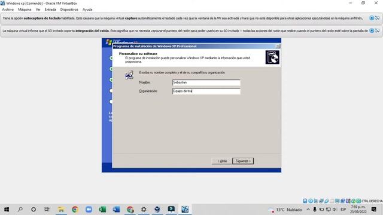Image resolution: width=383 pixels, height=215 pixels.
Task: Click the battery tray icon
Action: (x=322, y=210)
